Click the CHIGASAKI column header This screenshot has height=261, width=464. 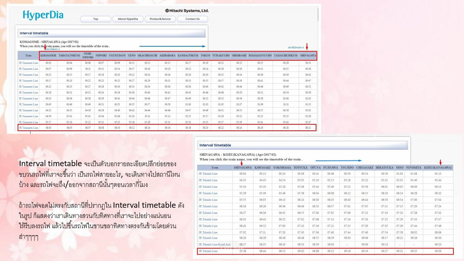(x=364, y=168)
